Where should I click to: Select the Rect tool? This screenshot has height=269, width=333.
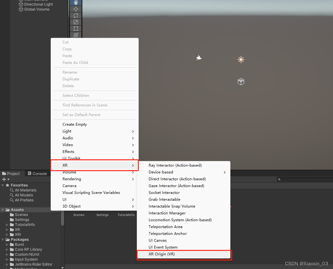[x=76, y=28]
